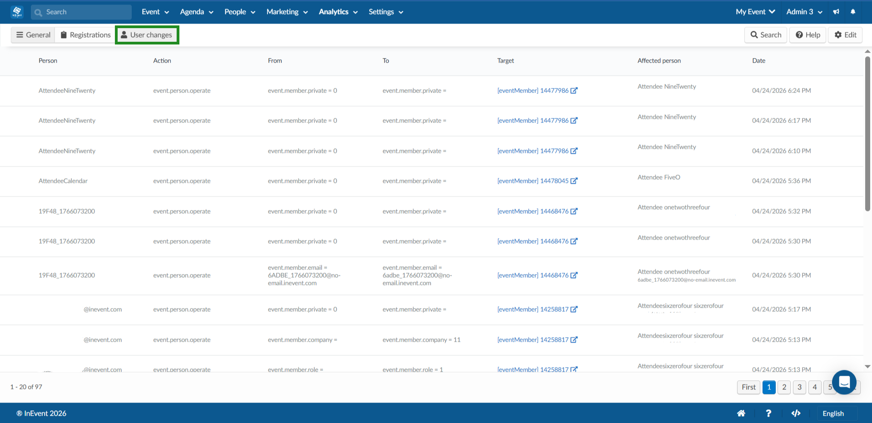
Task: Click the Person column header
Action: coord(48,60)
